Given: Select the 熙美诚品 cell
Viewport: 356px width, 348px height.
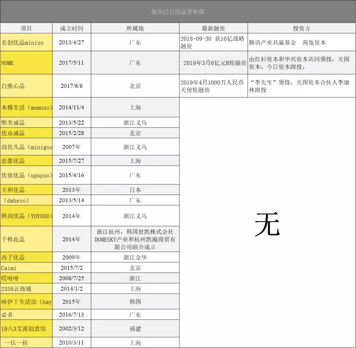Looking at the screenshot, I should pyautogui.click(x=26, y=123).
